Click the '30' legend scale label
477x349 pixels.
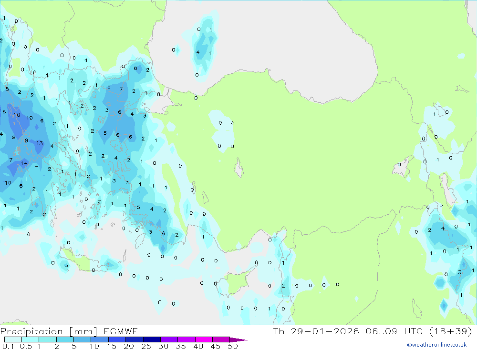pyautogui.click(x=164, y=346)
